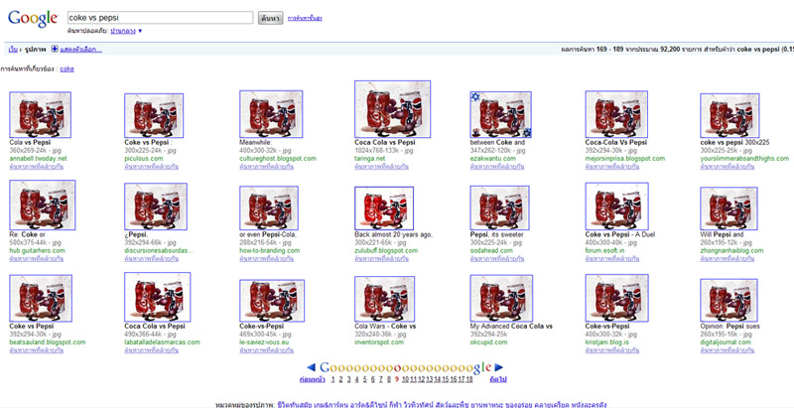Expand the show options link
The height and width of the screenshot is (408, 794).
[x=81, y=50]
